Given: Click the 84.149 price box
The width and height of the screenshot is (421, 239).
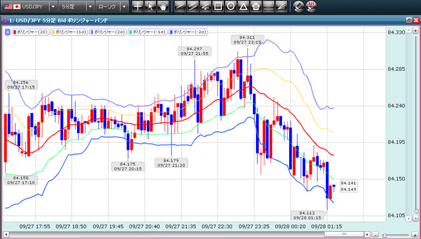Looking at the screenshot, I should 349,189.
